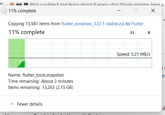This screenshot has height=115, width=165.
Task: Select the flutter_tools.snapshot file name text
Action: 43,75
